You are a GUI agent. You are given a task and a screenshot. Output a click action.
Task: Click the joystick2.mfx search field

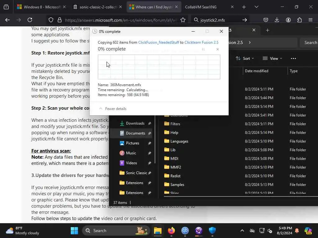(x=220, y=20)
